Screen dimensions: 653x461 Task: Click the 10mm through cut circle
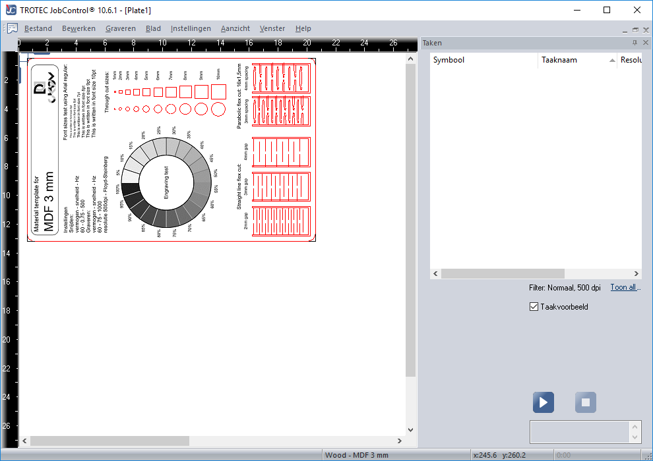pos(218,109)
